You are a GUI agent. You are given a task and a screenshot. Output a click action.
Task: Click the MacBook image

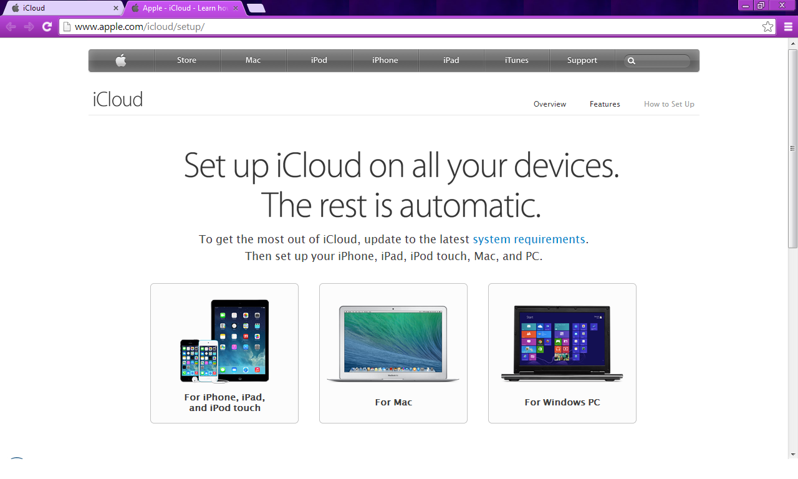(x=393, y=344)
